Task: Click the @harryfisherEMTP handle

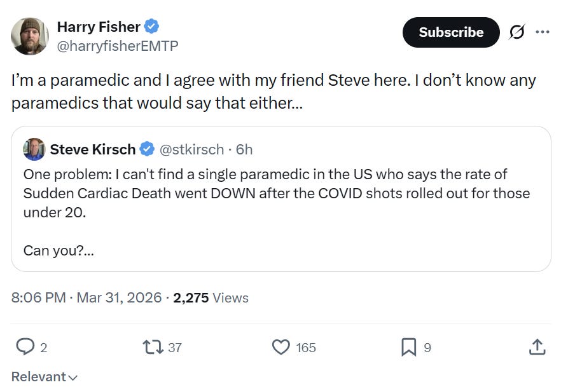Action: (118, 46)
